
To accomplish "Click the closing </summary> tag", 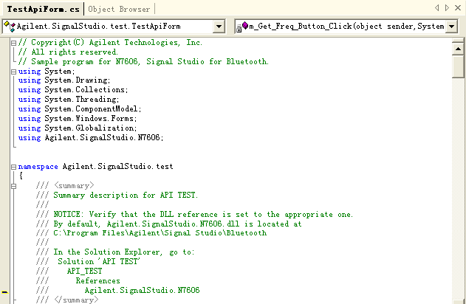I will point(76,300).
